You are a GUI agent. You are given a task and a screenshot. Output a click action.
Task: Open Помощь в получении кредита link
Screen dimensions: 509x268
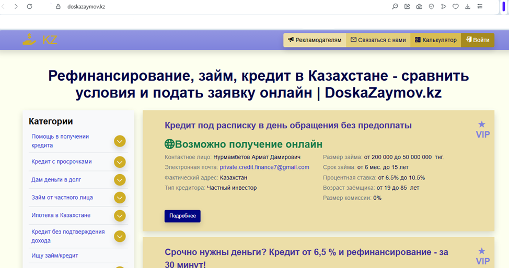[x=60, y=141]
